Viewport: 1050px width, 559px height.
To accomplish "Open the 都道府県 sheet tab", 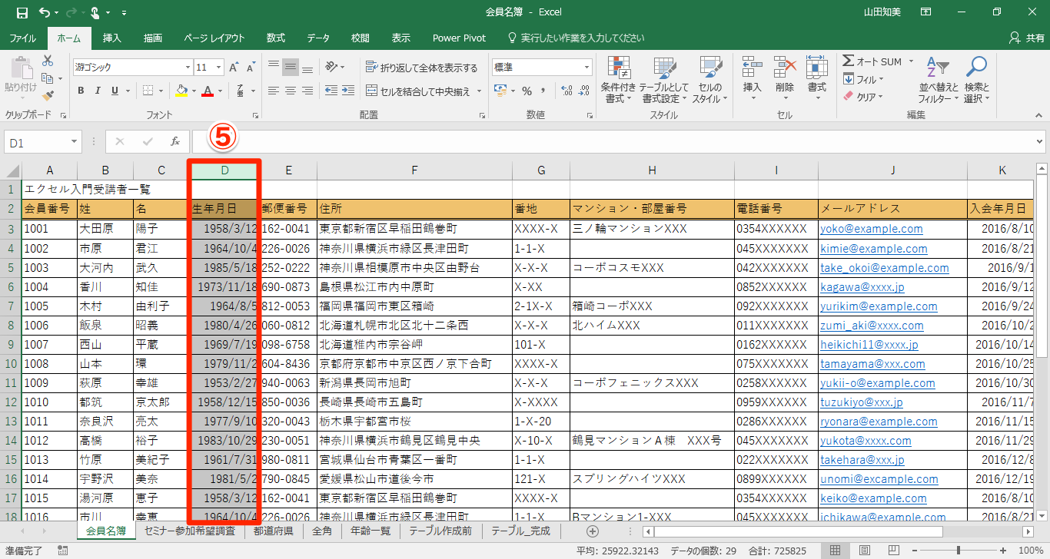I will pos(273,531).
